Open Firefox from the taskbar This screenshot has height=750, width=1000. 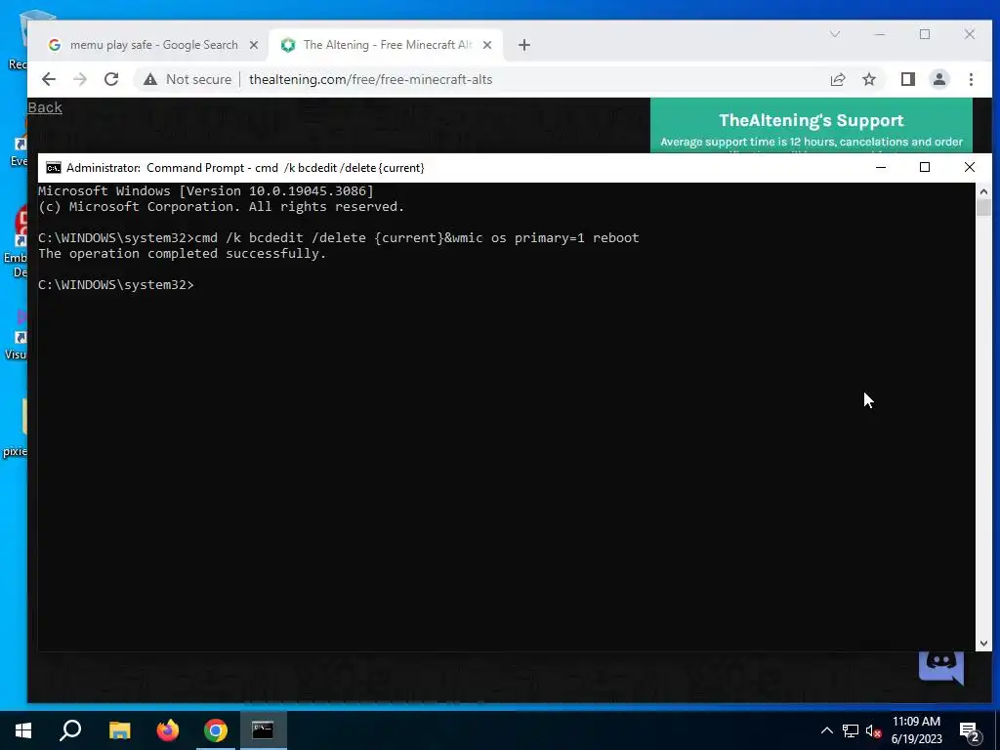[x=168, y=730]
